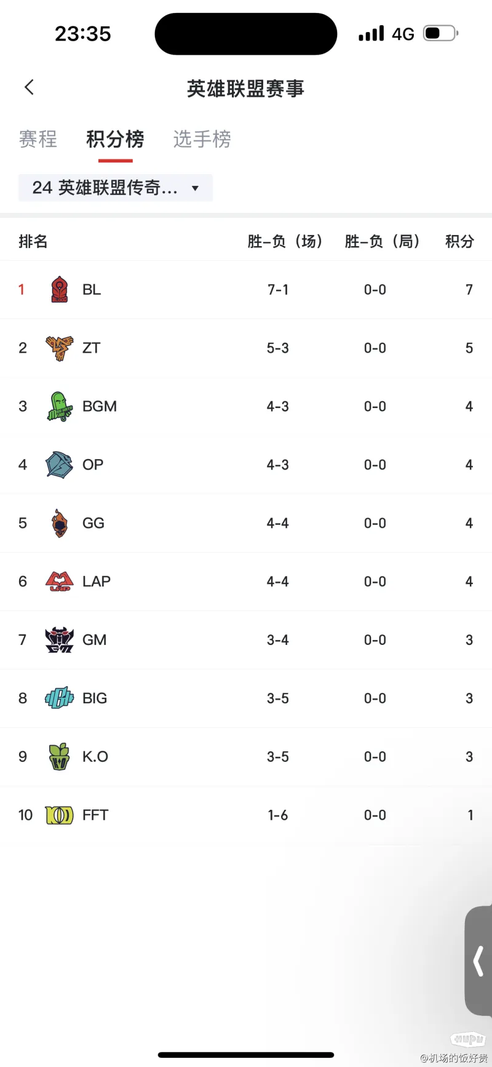Tap the LAP heart logo
This screenshot has height=1067, width=492.
tap(60, 581)
